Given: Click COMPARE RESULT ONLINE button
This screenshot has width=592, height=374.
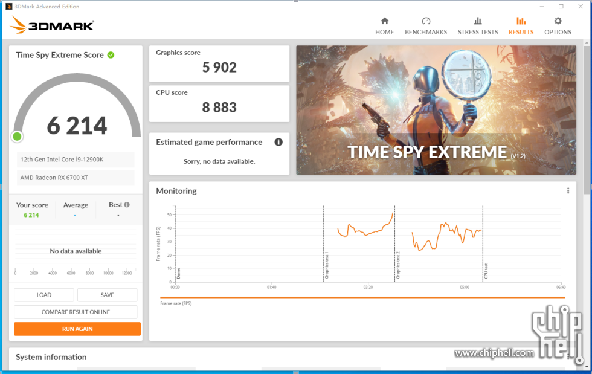Looking at the screenshot, I should [x=76, y=312].
